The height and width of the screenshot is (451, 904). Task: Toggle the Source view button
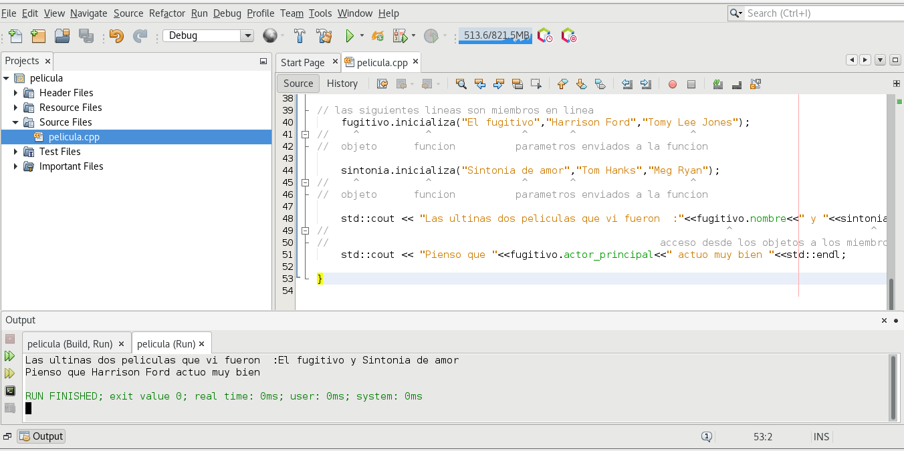298,84
